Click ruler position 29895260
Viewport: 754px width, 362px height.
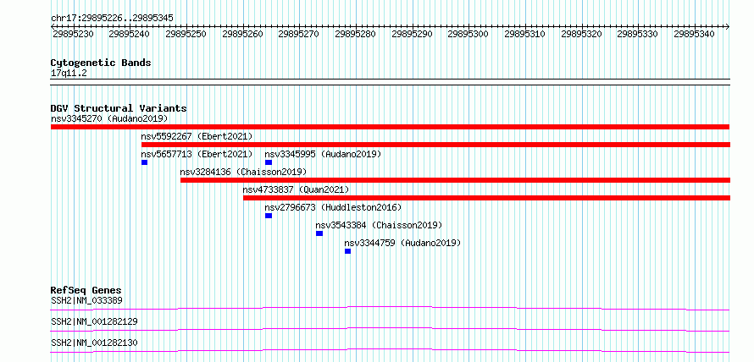(243, 34)
